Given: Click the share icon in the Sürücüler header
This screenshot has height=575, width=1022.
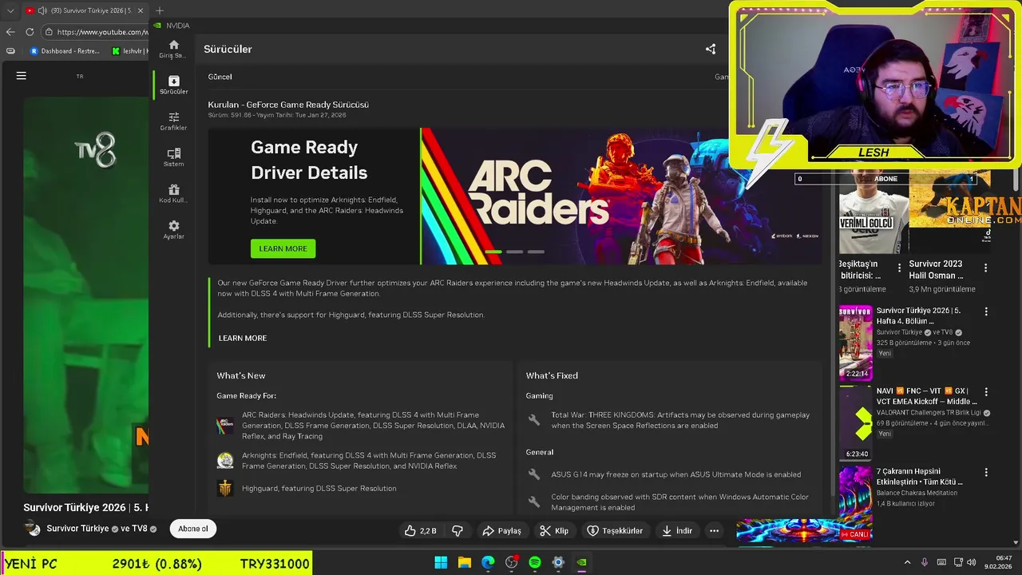Looking at the screenshot, I should (711, 49).
